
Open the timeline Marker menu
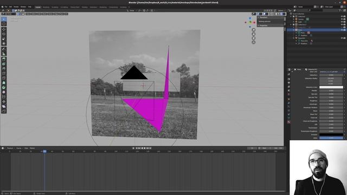coord(33,148)
